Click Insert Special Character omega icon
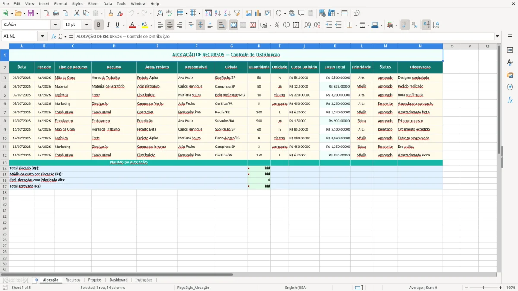Viewport: 518px width, 291px height. [278, 13]
